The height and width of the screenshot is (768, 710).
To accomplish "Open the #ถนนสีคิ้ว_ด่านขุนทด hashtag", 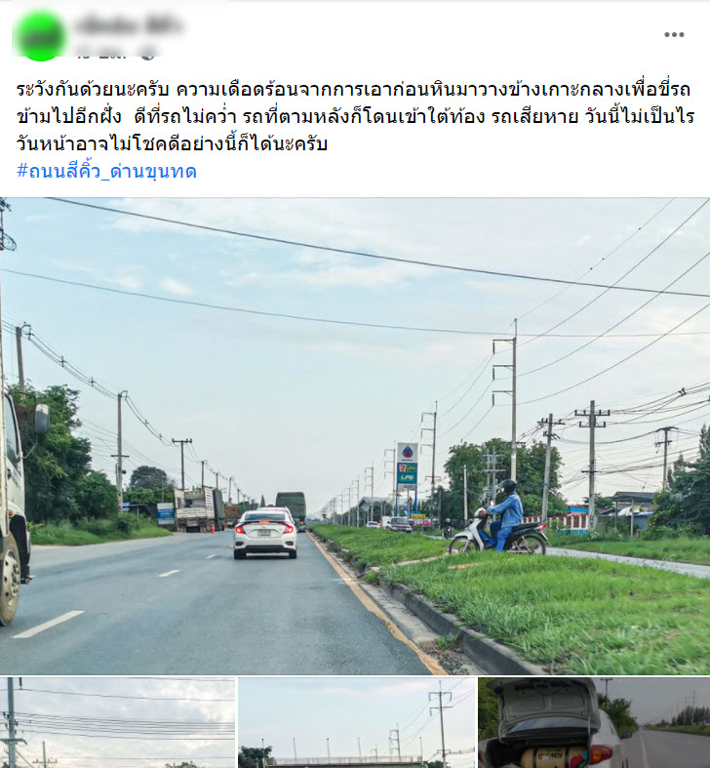I will coord(106,171).
